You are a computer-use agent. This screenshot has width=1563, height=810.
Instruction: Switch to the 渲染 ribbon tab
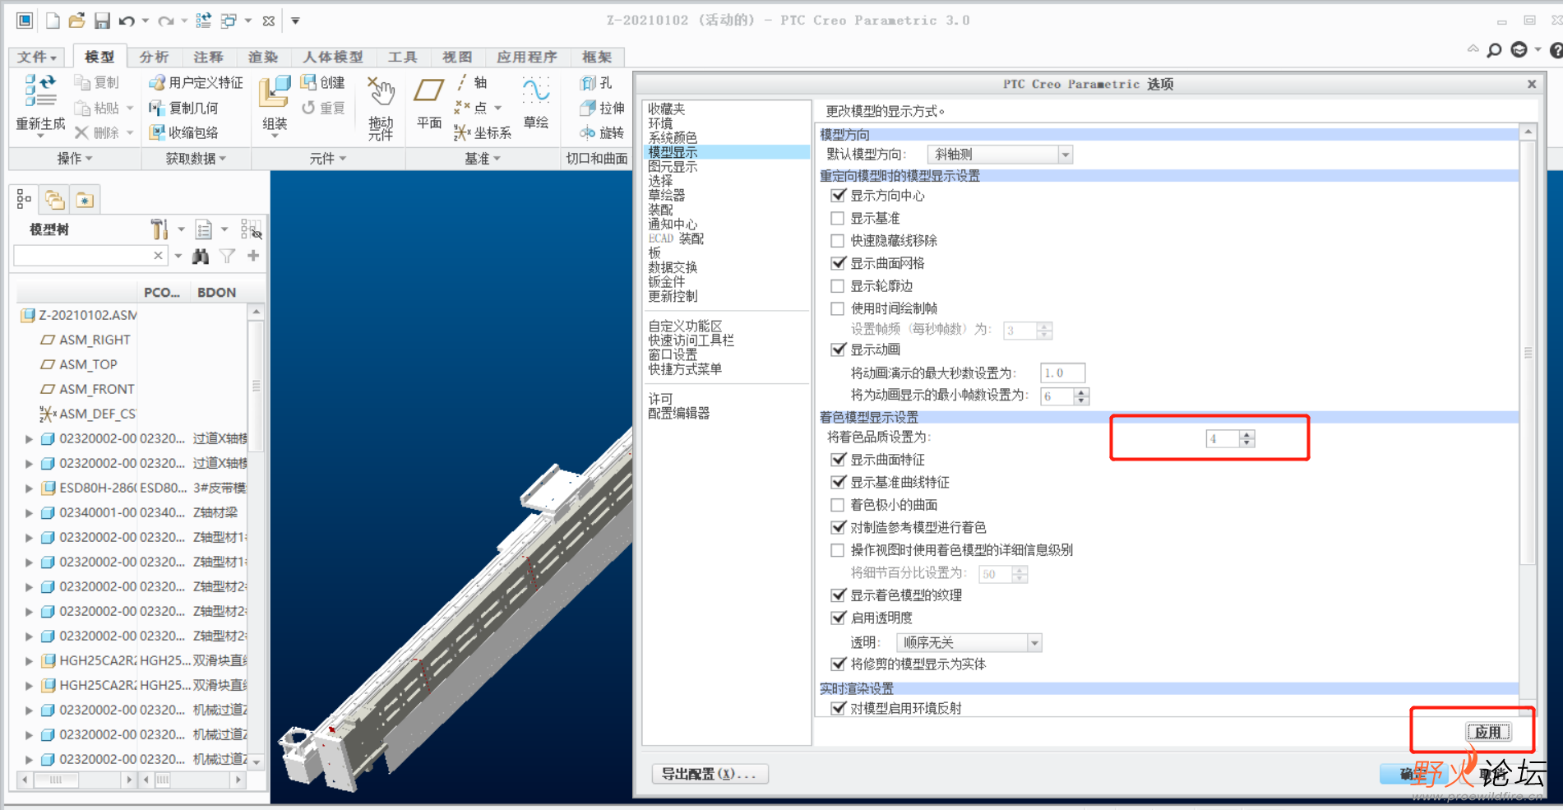point(263,57)
